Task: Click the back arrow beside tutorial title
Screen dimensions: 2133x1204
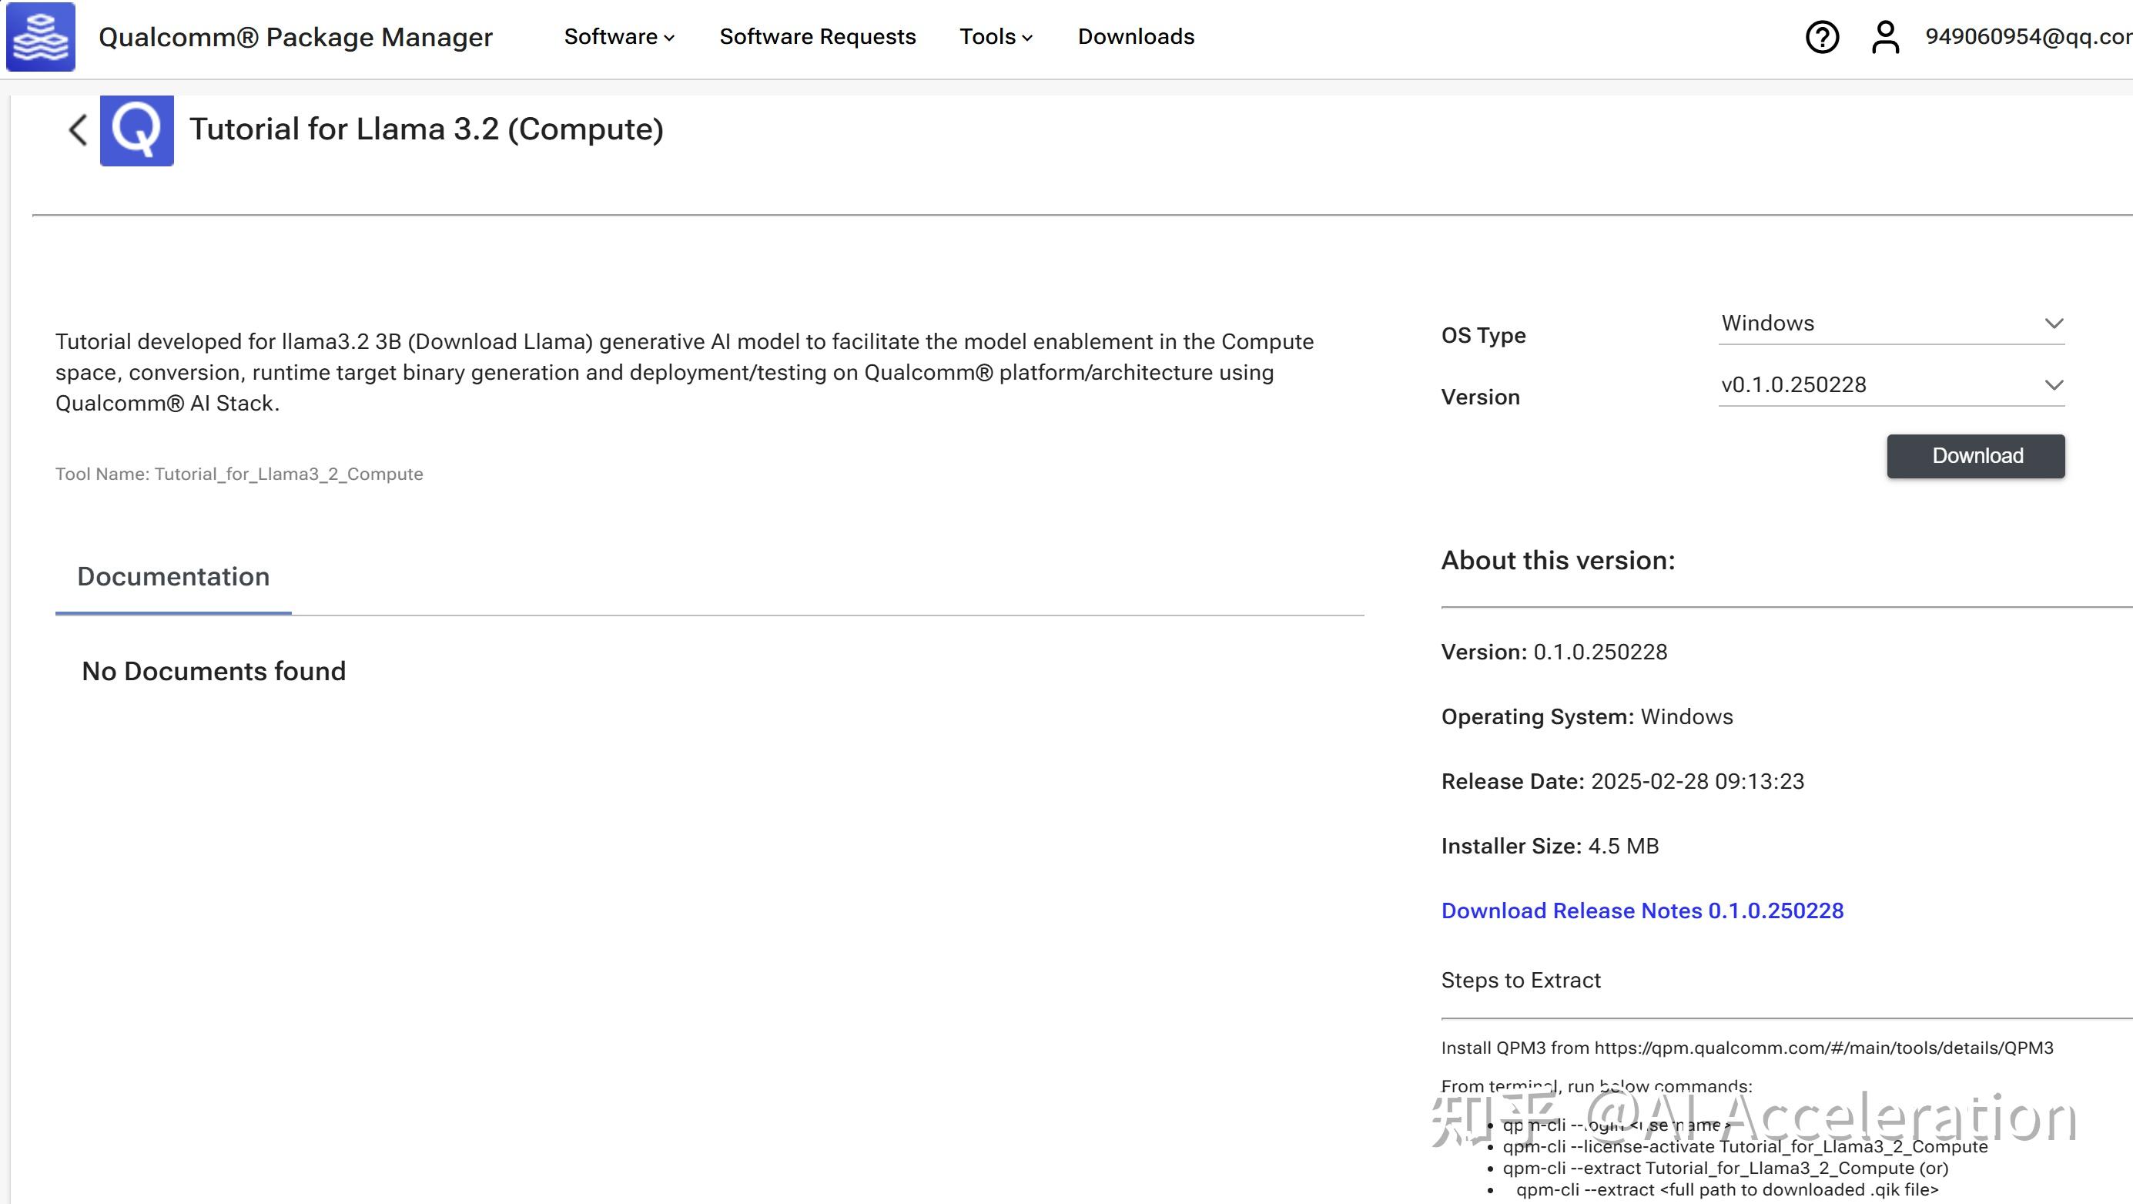Action: pos(78,130)
